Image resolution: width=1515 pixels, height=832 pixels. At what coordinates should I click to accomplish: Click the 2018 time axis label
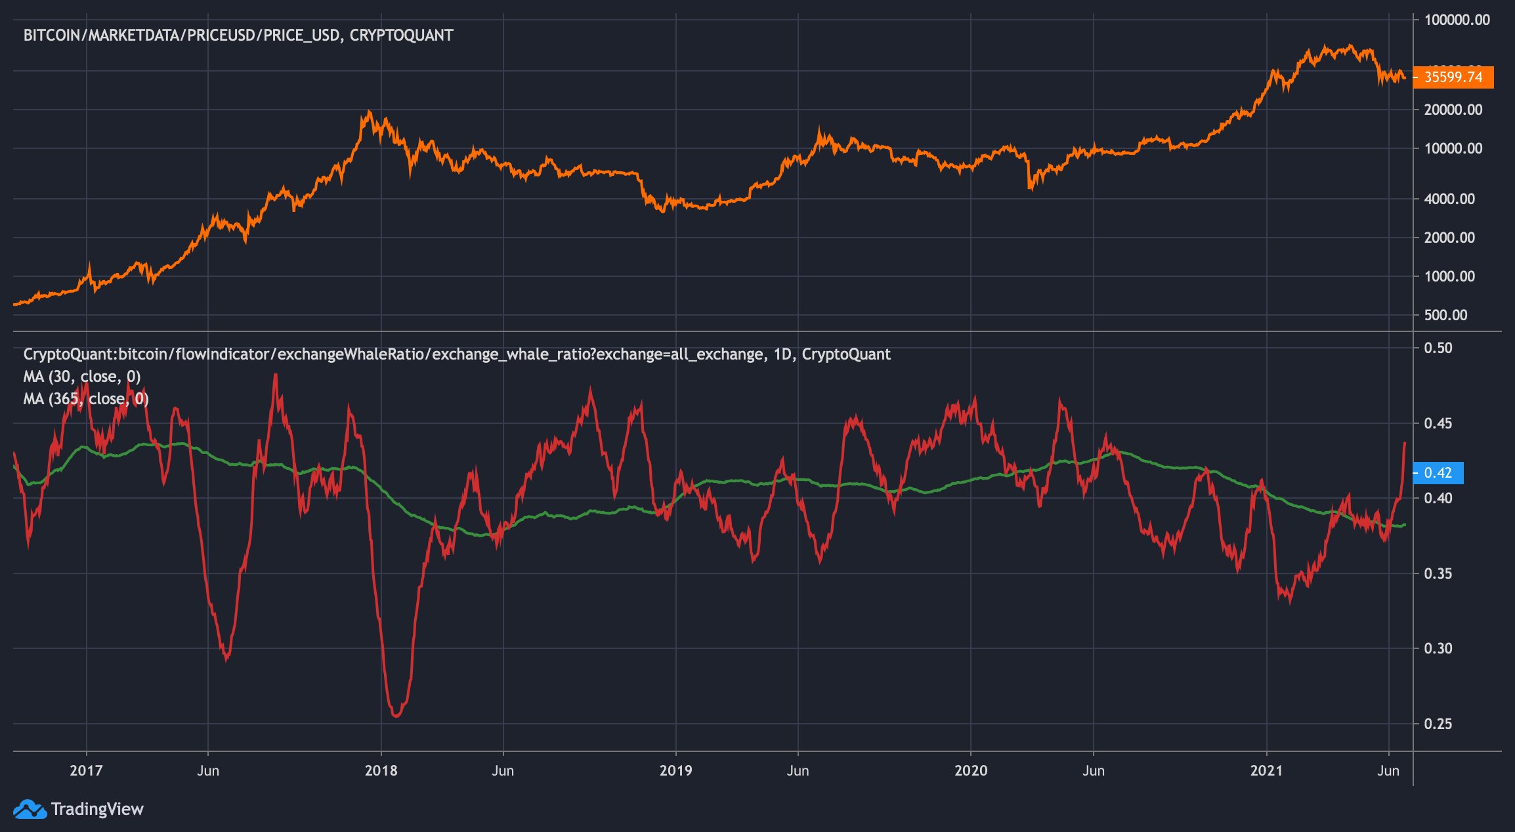[381, 770]
